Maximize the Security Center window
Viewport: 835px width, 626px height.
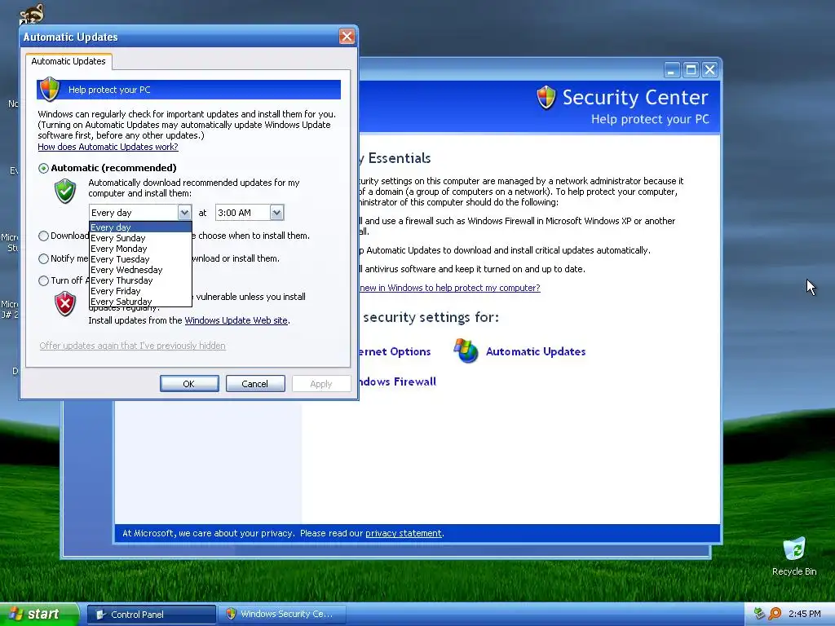coord(691,70)
